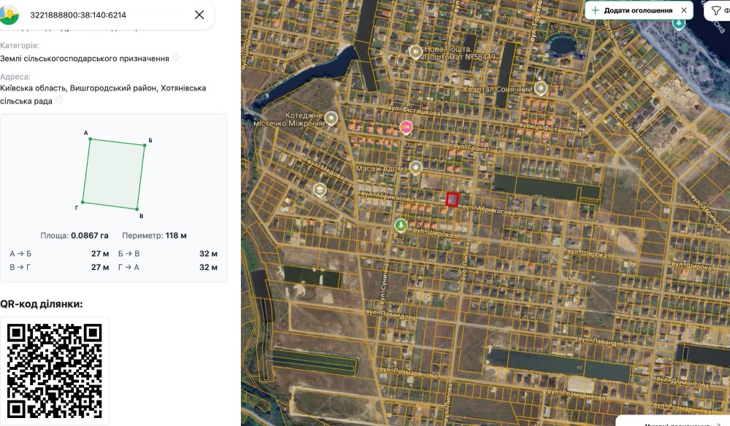Clear the cadastral number search field
The image size is (730, 426).
click(199, 15)
